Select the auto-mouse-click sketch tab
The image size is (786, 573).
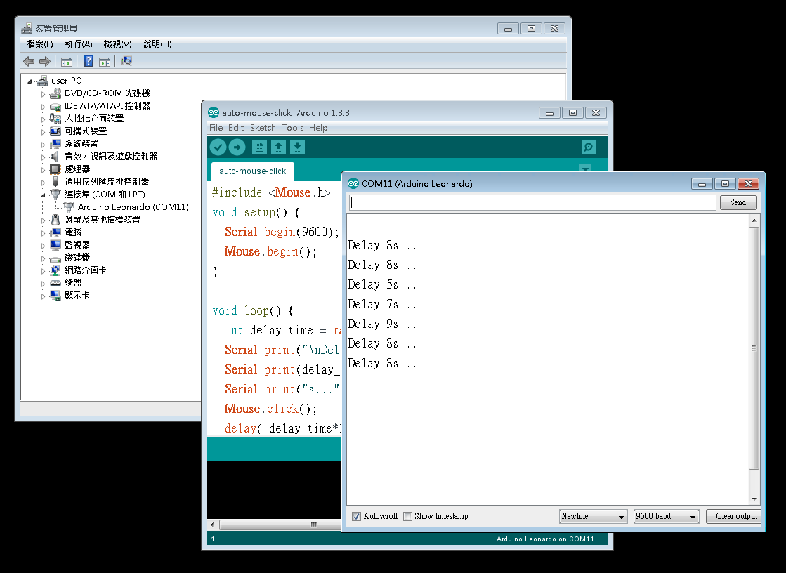point(253,171)
